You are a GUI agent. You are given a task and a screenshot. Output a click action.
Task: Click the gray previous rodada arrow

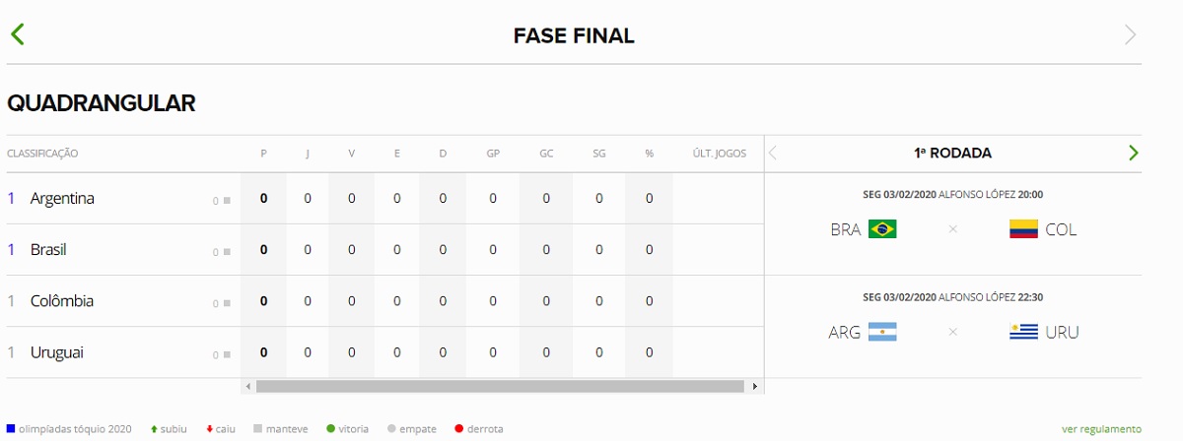point(773,153)
